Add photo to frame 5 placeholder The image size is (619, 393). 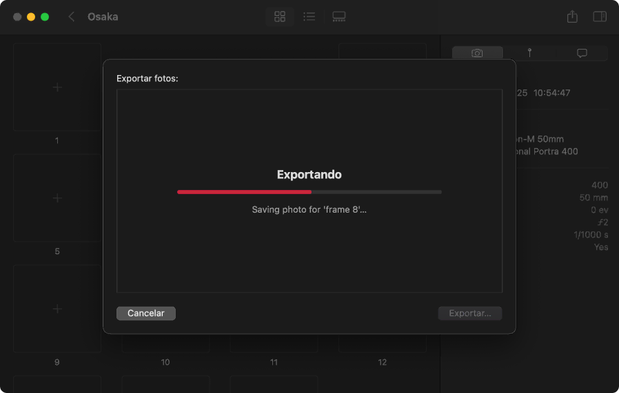[57, 198]
